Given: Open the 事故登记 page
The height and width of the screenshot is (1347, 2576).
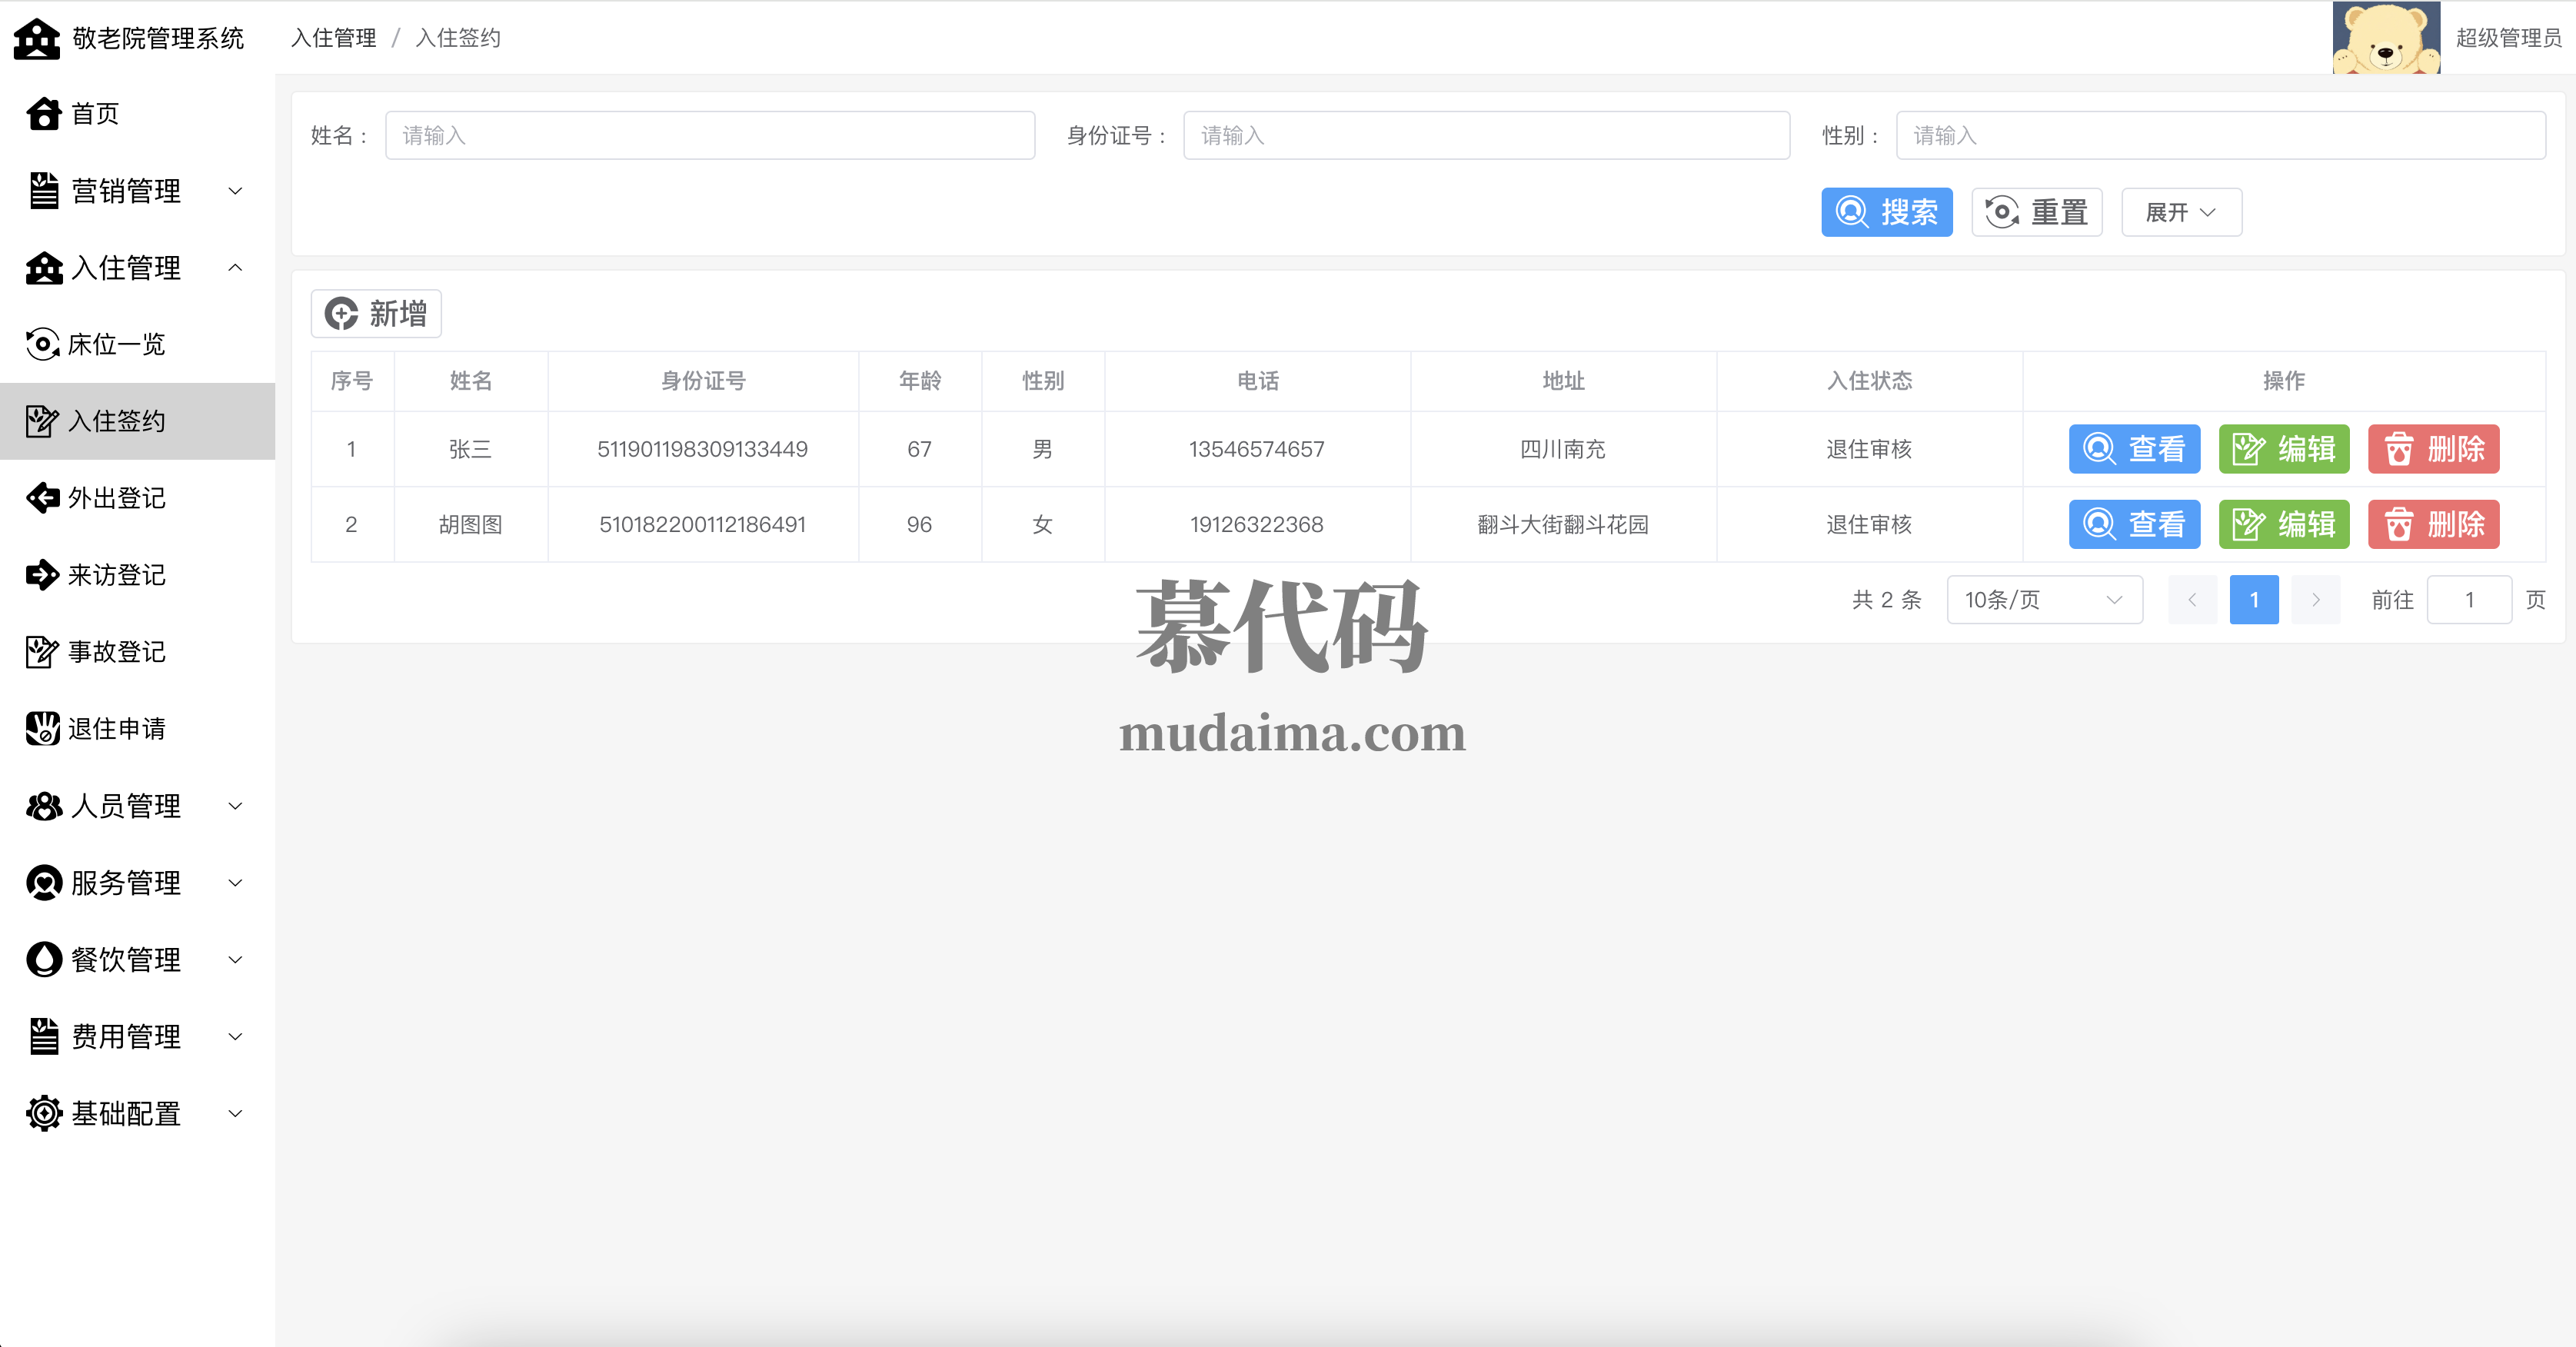Looking at the screenshot, I should (x=115, y=652).
